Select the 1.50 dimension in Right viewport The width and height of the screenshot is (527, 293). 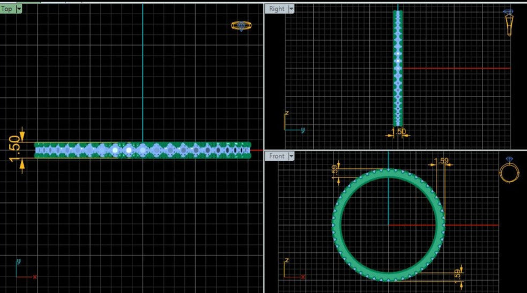(x=398, y=131)
